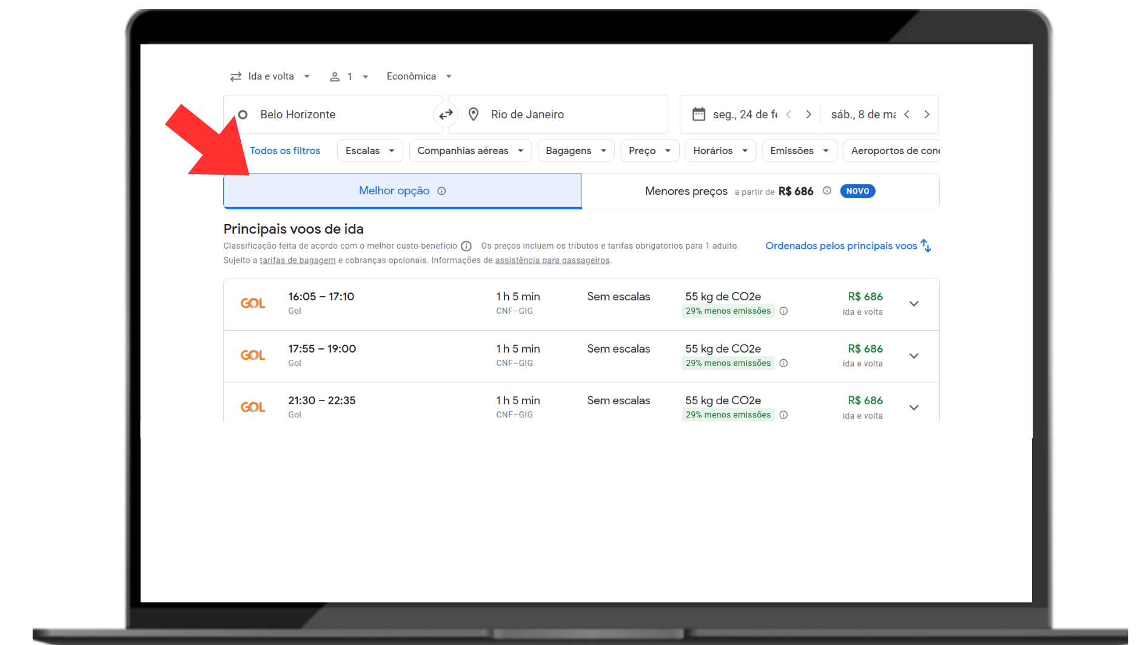
Task: Click the sort arrows icon beside Ordenados
Action: 925,246
